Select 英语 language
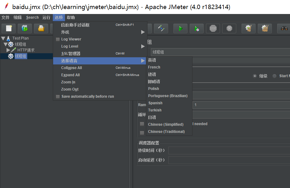 point(169,60)
